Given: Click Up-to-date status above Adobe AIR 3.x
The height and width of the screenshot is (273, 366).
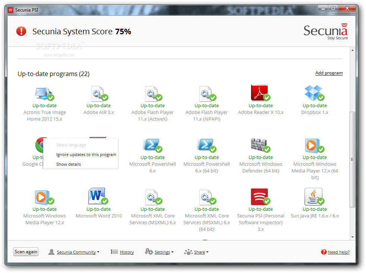Looking at the screenshot, I should tap(98, 106).
